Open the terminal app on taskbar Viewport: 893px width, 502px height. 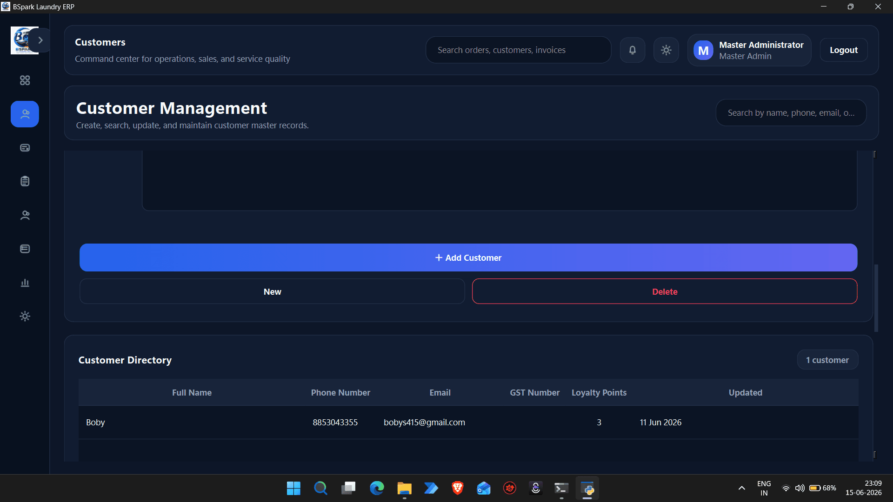[x=561, y=488]
